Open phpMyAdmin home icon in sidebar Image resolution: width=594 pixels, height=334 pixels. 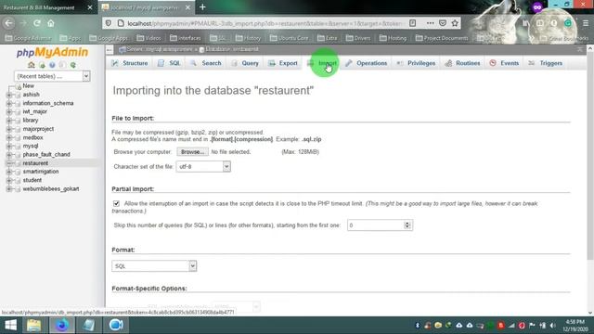click(32, 65)
